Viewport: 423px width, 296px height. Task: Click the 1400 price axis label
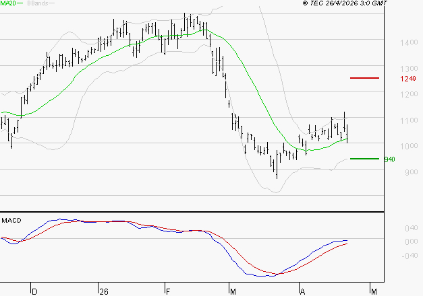click(409, 42)
